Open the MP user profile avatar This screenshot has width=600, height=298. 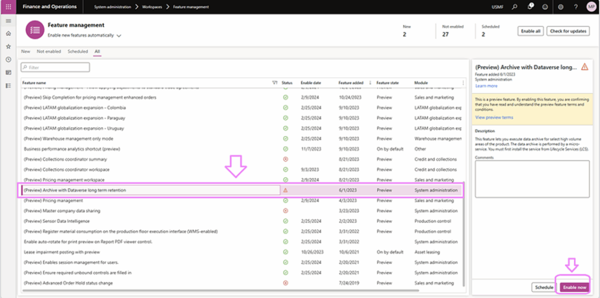[x=591, y=6]
